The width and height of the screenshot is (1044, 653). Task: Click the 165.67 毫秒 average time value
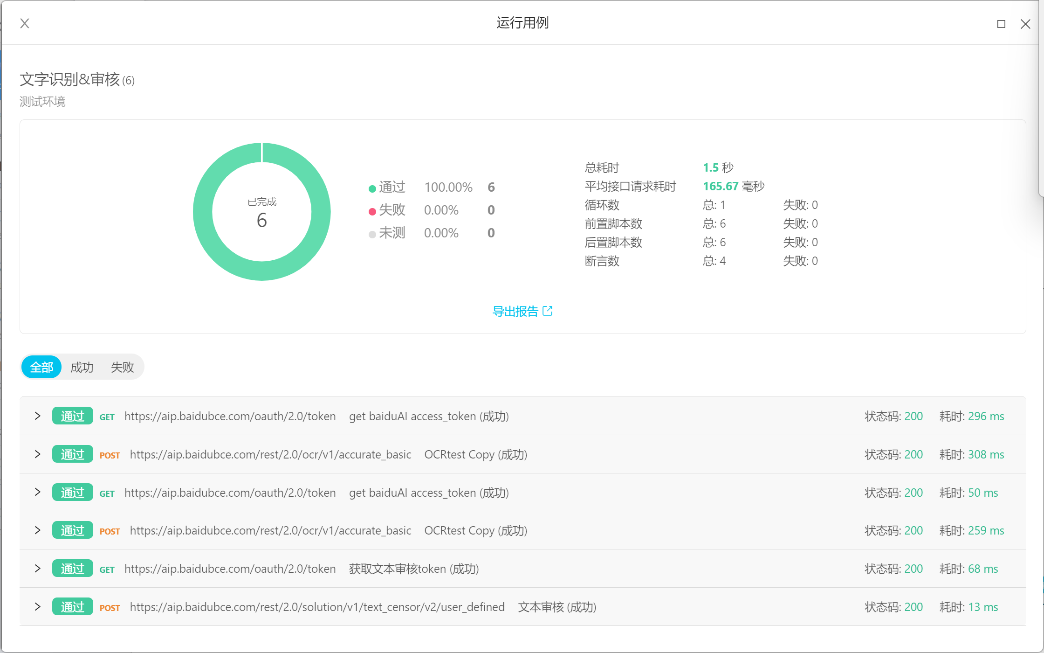pos(734,186)
